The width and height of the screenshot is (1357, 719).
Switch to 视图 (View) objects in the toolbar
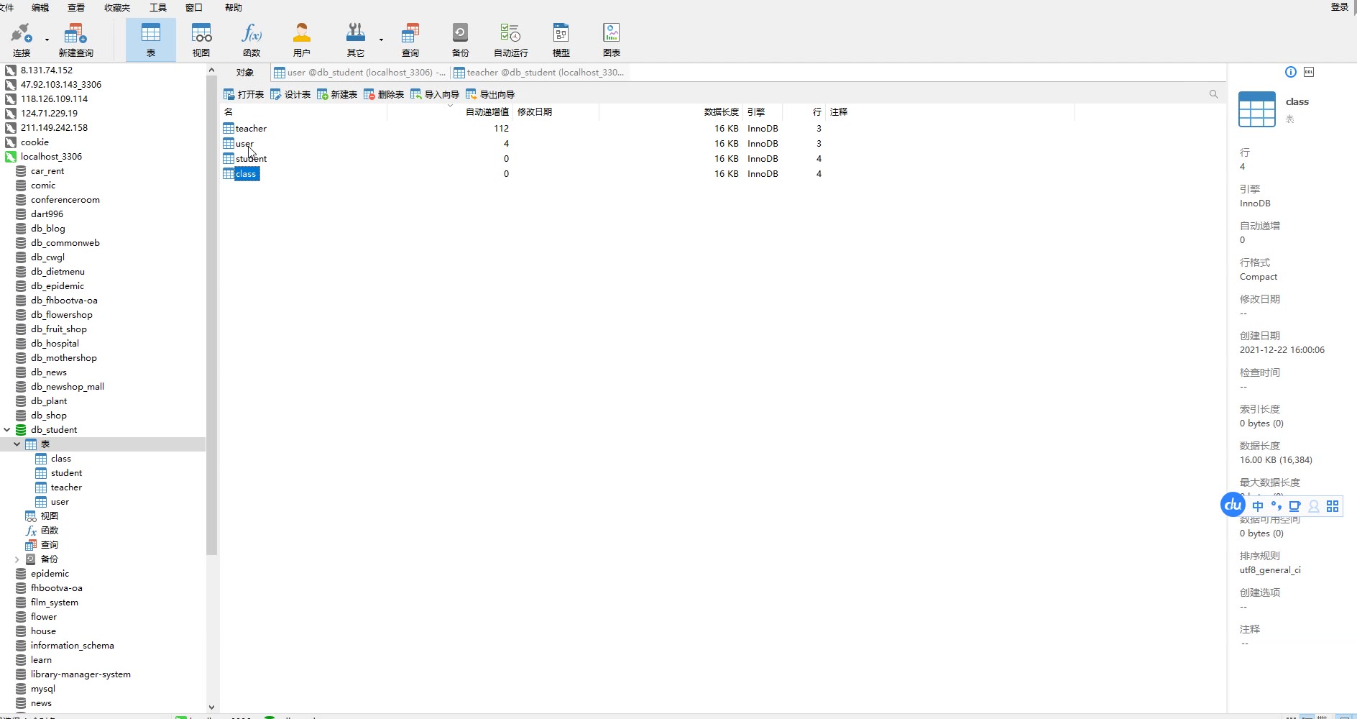click(201, 40)
